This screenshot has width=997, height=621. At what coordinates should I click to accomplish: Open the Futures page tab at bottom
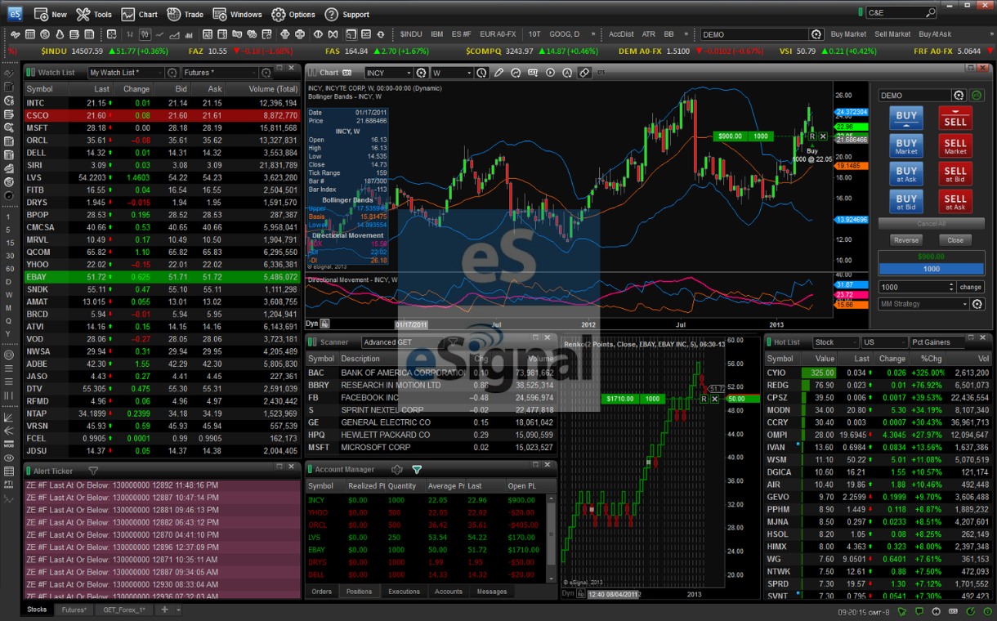click(74, 610)
